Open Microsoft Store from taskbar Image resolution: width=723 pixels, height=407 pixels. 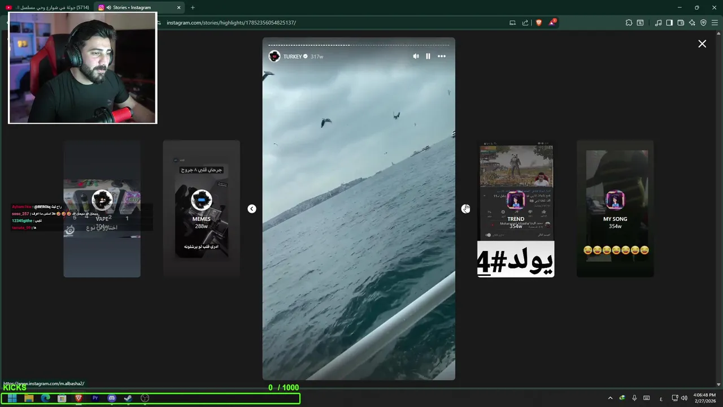tap(62, 398)
